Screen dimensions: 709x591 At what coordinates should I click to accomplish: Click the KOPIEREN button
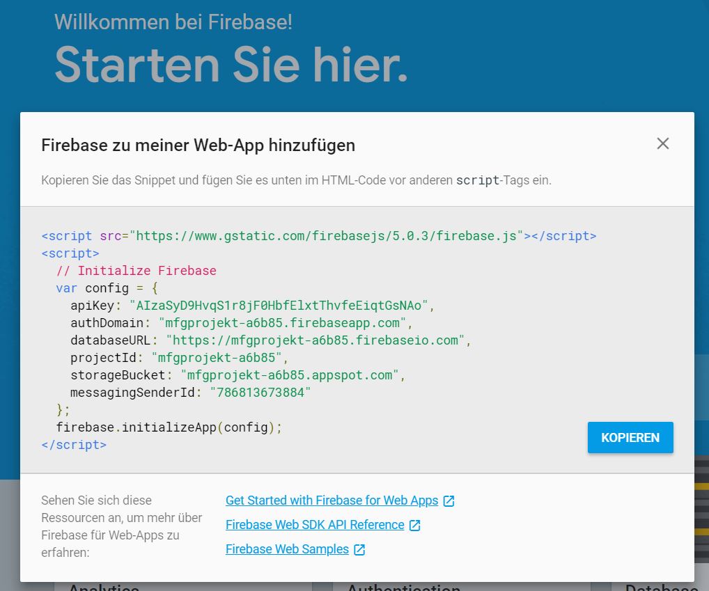tap(630, 437)
